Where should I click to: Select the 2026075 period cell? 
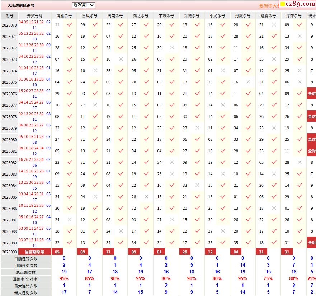(x=9, y=82)
